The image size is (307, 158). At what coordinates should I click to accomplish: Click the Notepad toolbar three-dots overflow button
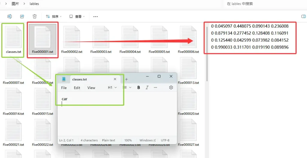pos(155,88)
